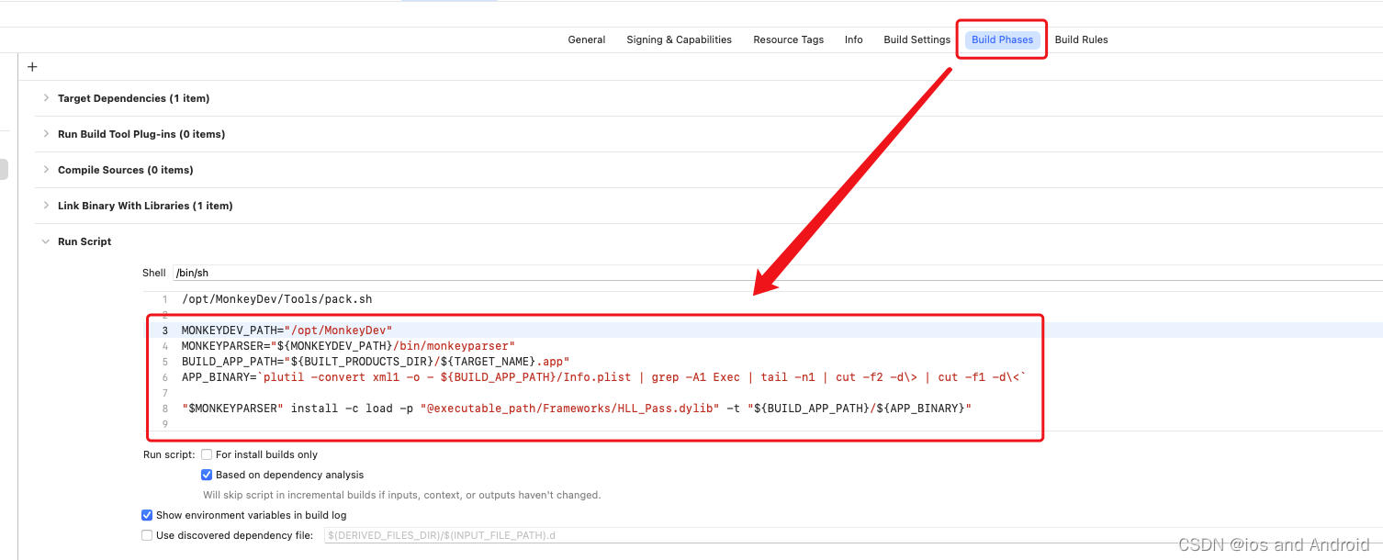Expand the Compile Sources section
This screenshot has height=560, width=1383.
[45, 170]
